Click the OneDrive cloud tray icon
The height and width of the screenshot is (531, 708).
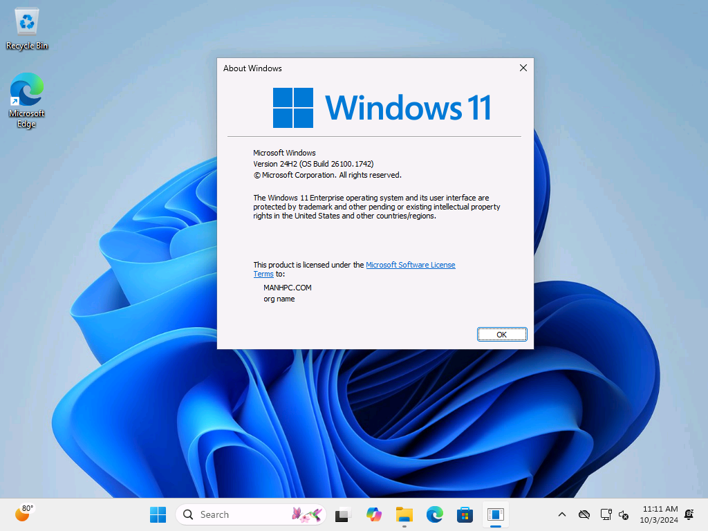tap(584, 514)
